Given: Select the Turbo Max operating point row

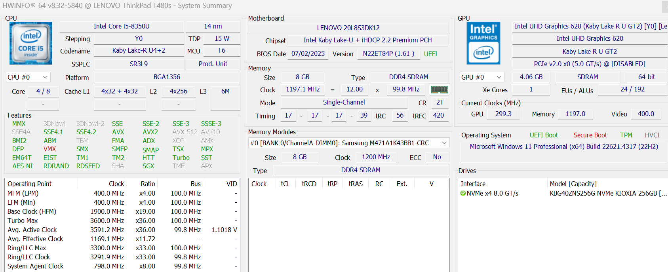Looking at the screenshot, I should pos(23,221).
